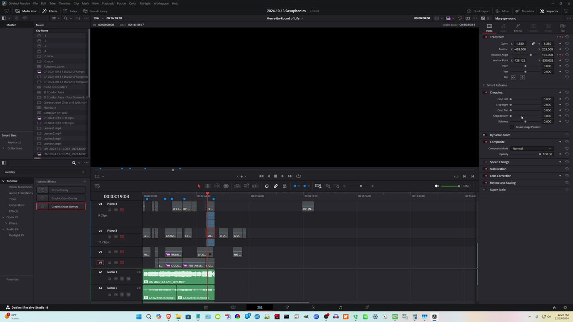
Task: Toggle the Cropping section enable switch
Action: tap(486, 93)
